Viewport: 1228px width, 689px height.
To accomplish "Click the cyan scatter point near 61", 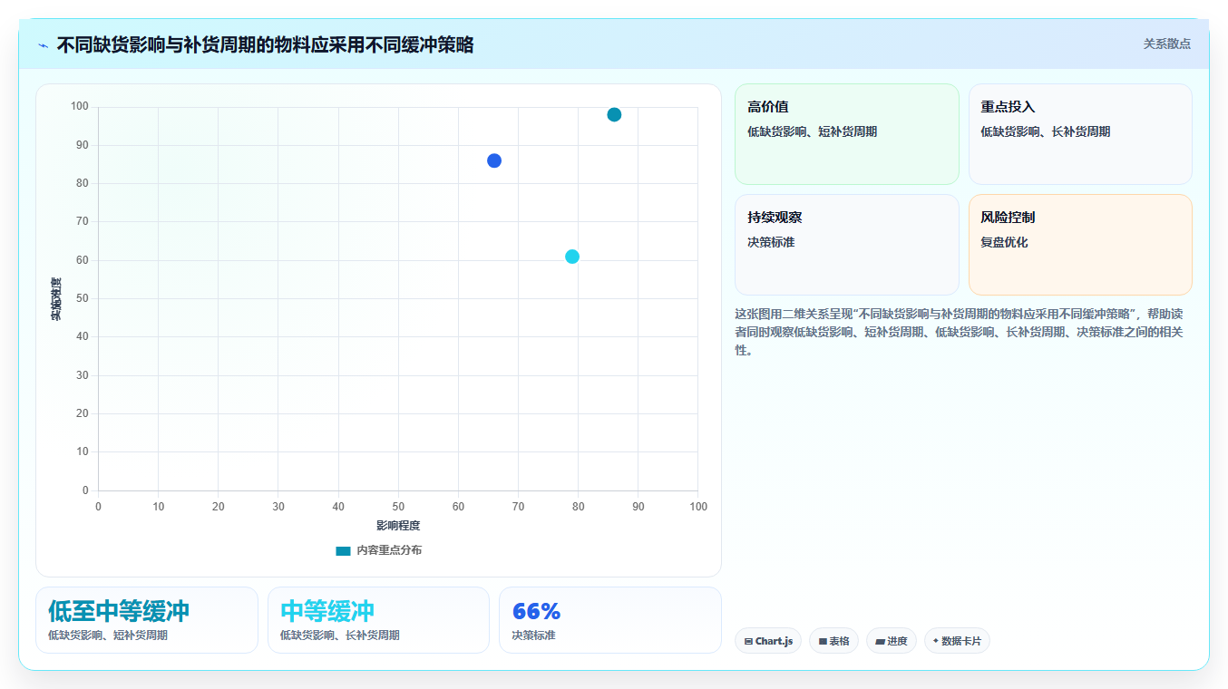I will click(572, 257).
